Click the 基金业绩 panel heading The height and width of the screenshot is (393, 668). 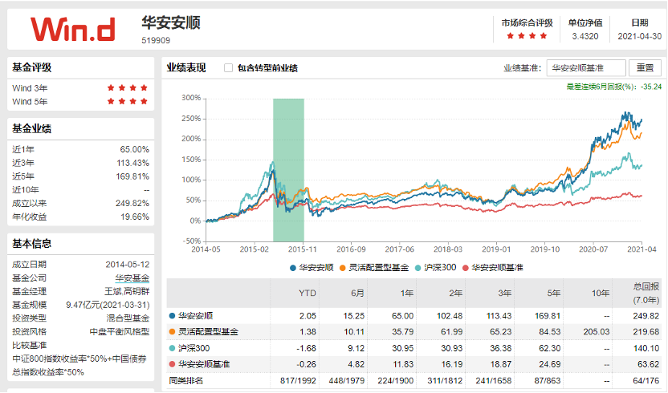click(32, 128)
